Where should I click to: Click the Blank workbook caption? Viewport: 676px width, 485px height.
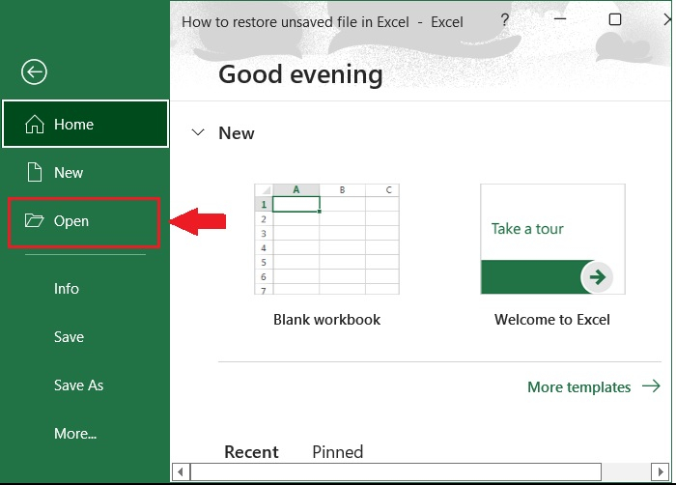pos(326,320)
